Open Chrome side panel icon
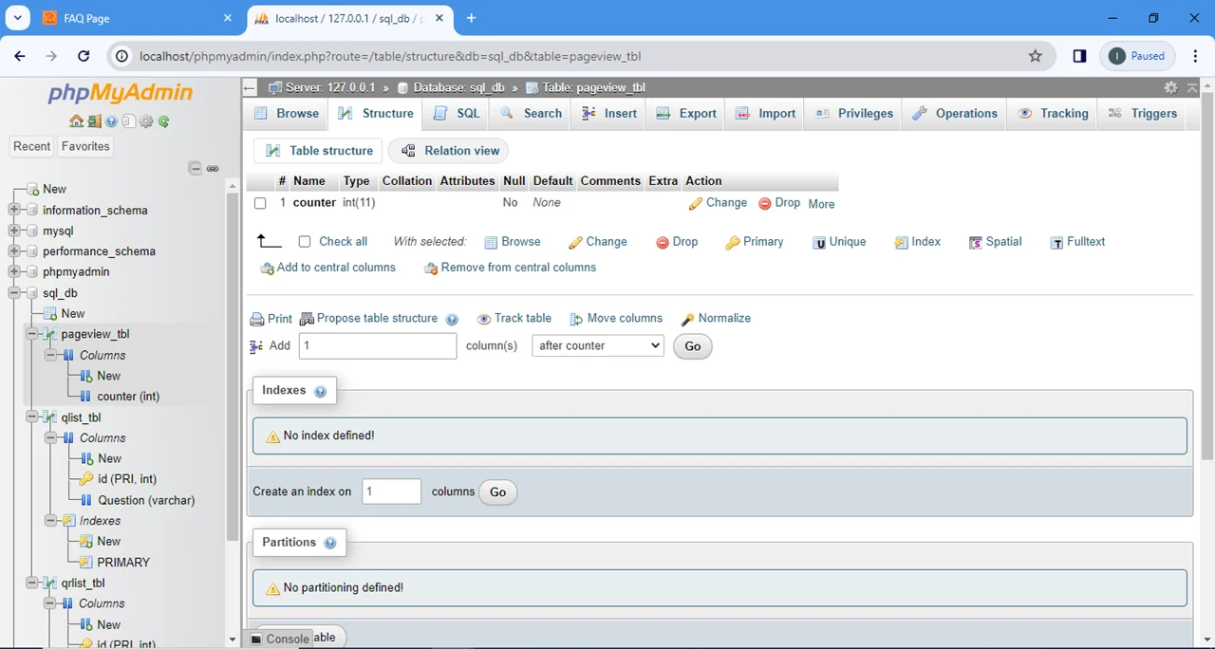Screen dimensions: 1215x649 pos(1079,56)
